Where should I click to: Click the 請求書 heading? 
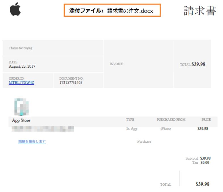pyautogui.click(x=200, y=11)
